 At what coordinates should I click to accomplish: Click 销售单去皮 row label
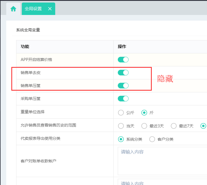pyautogui.click(x=31, y=73)
